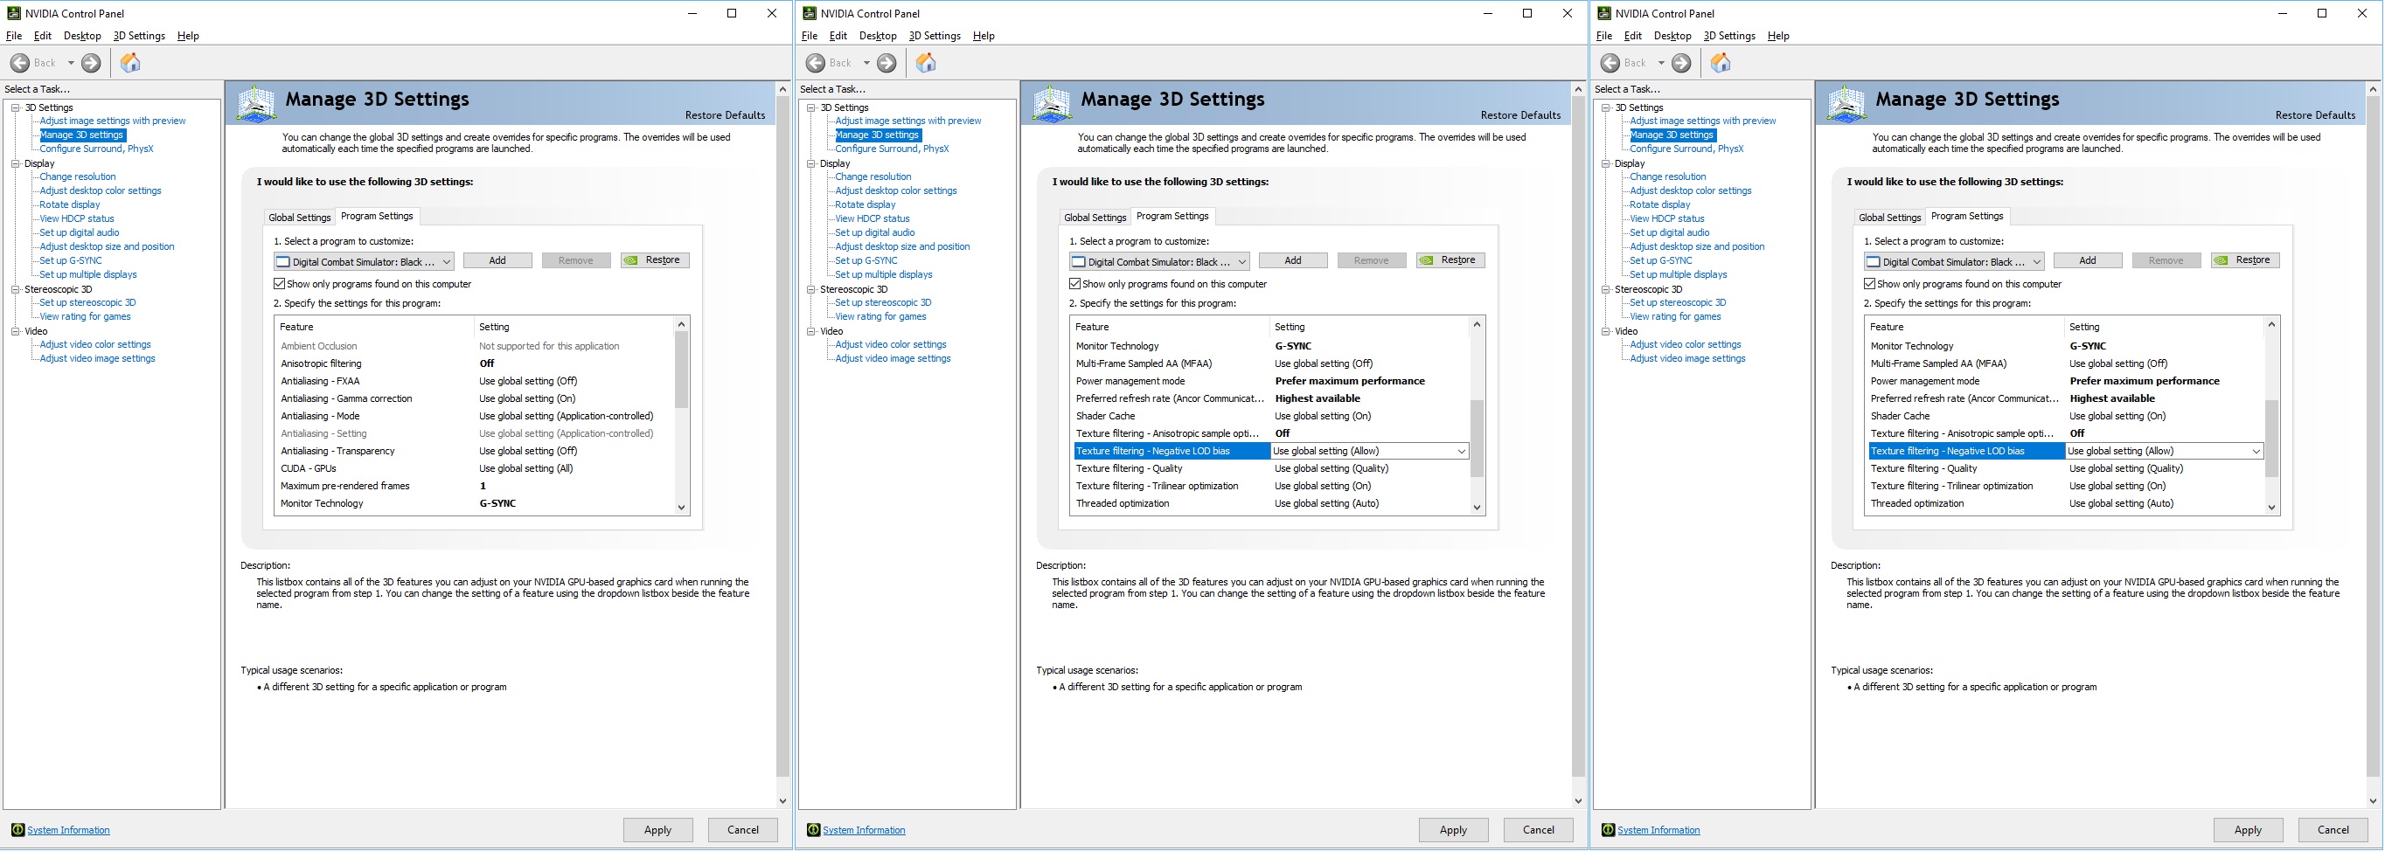
Task: Open 'Change resolution' in middle window tree
Action: [873, 176]
